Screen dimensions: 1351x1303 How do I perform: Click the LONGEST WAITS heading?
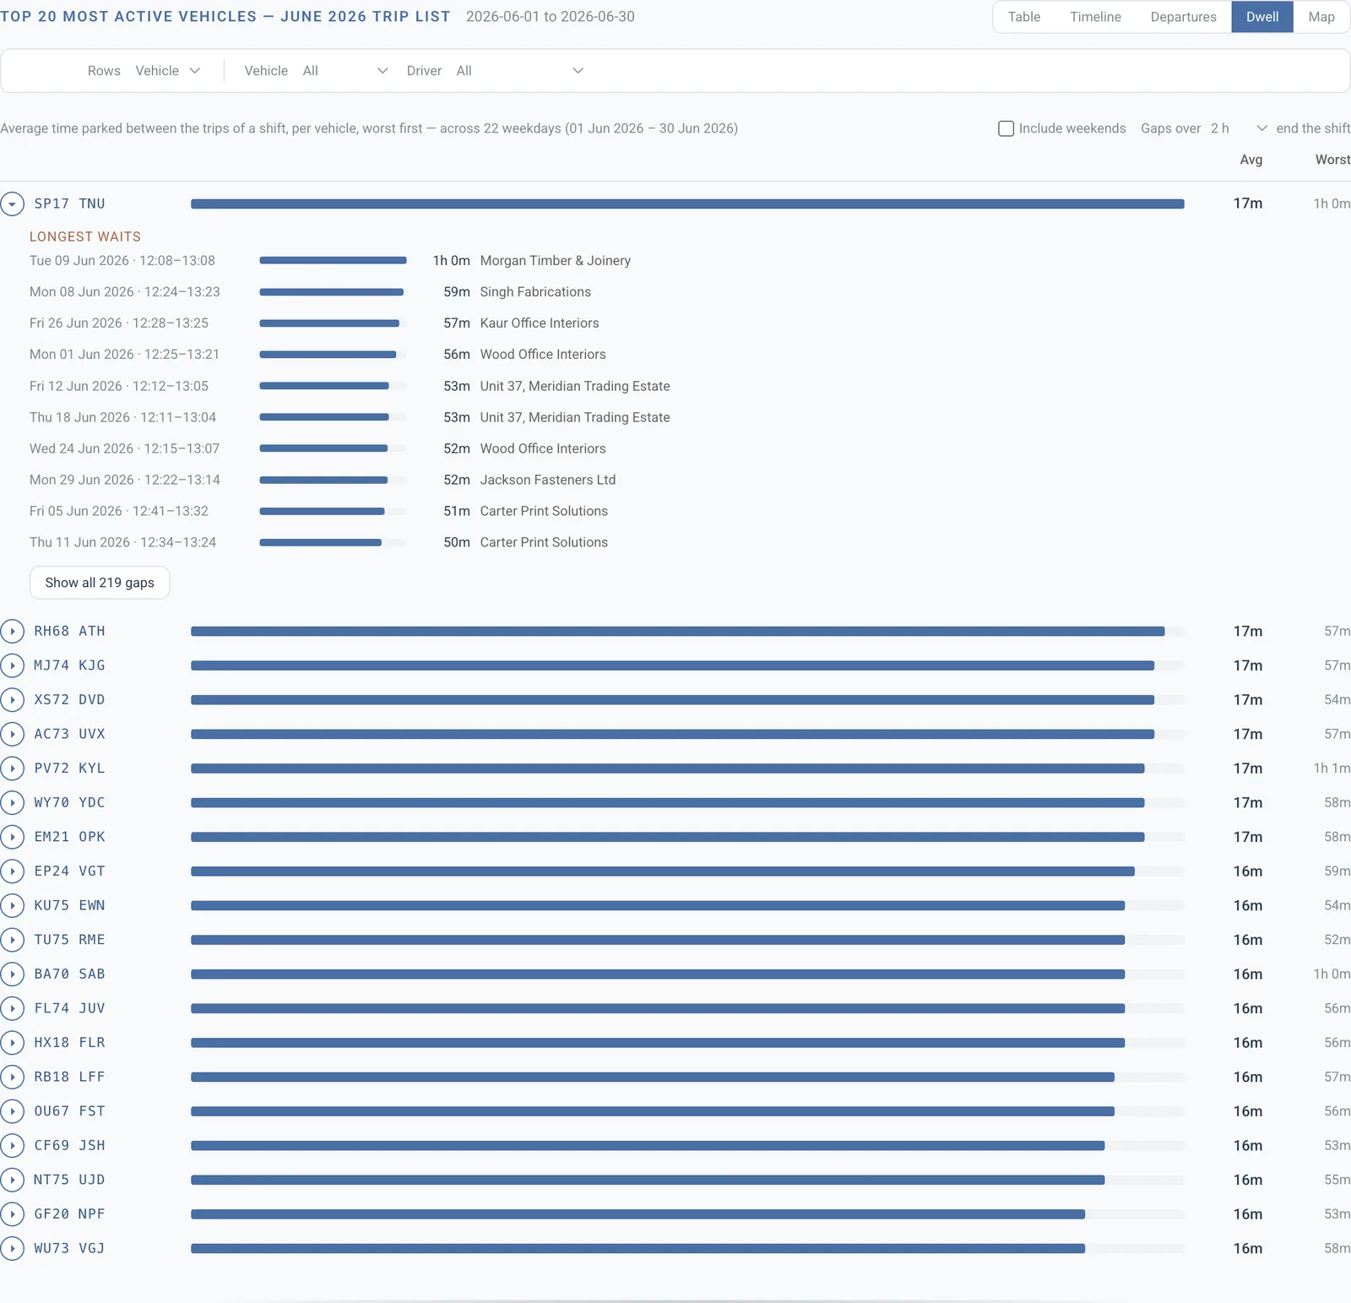(x=85, y=236)
